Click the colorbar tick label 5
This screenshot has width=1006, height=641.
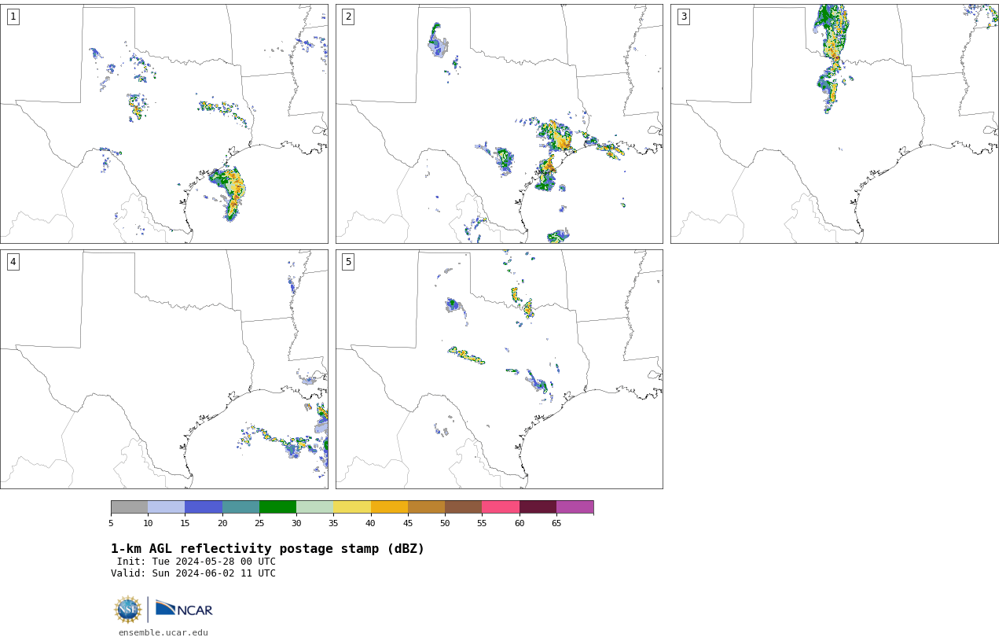(x=111, y=523)
